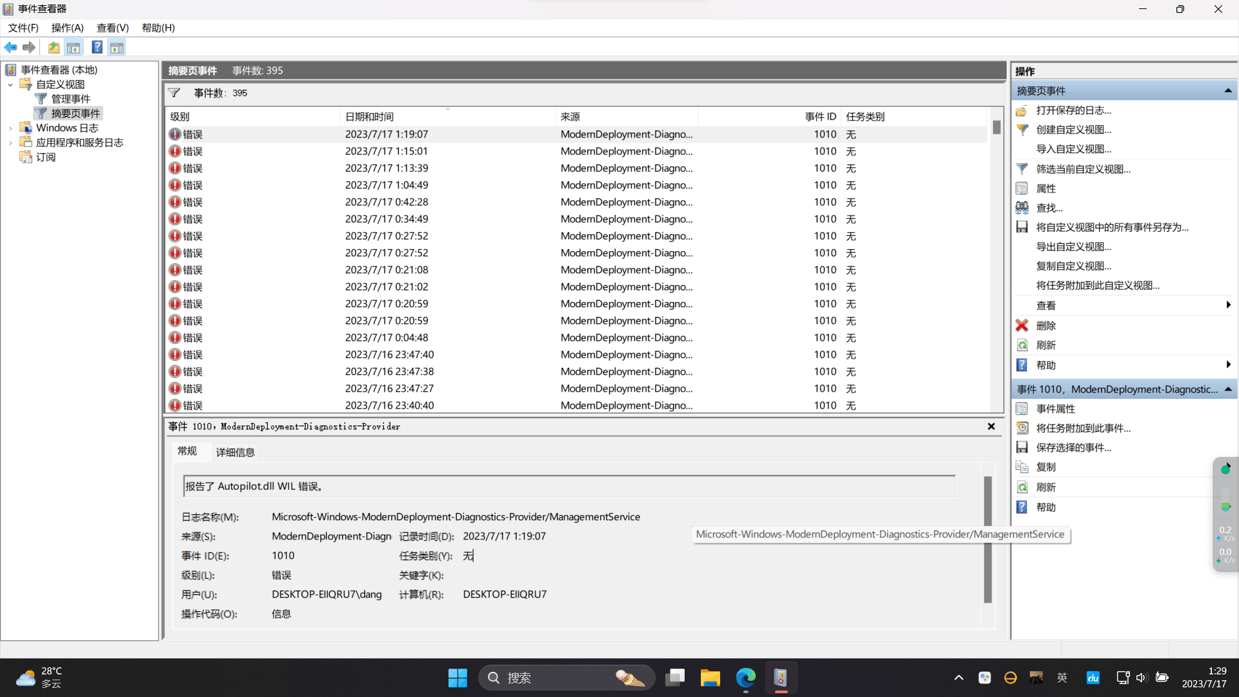Open the Event Properties action

[1055, 409]
